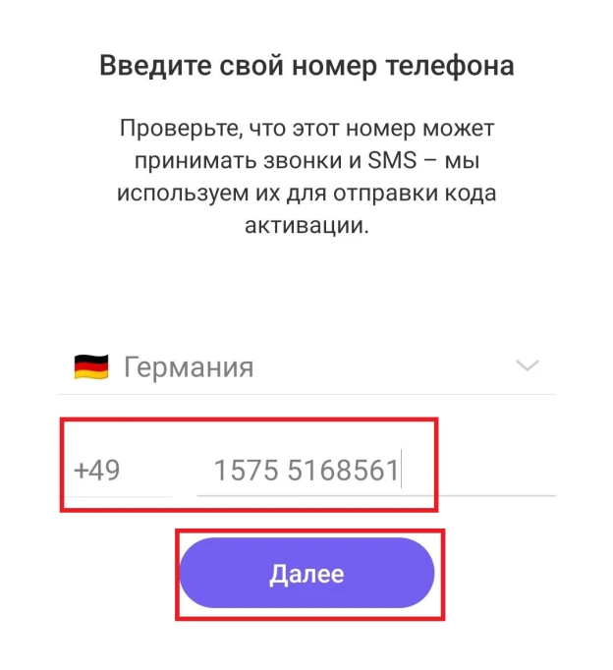Click the white Далее label on purple button
Image resolution: width=613 pixels, height=670 pixels.
coord(306,574)
